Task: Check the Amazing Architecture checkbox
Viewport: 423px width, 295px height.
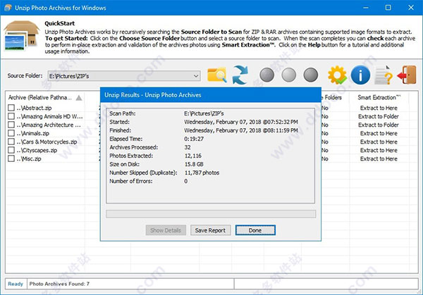Action: (11, 125)
